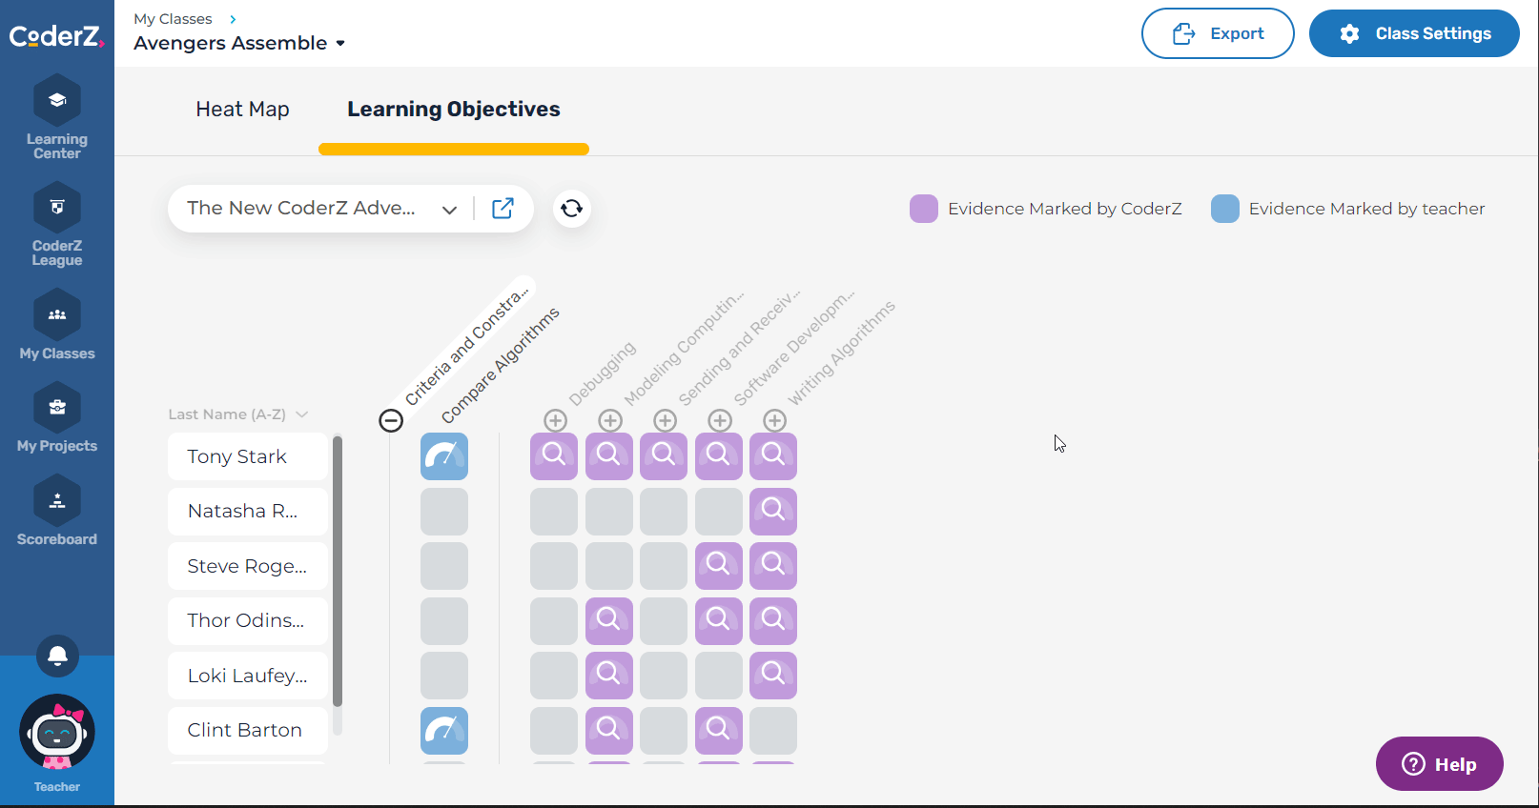Select student Thor Odins...

248,621
